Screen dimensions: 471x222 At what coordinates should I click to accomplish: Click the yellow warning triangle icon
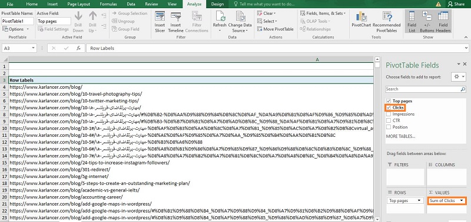tap(438, 4)
